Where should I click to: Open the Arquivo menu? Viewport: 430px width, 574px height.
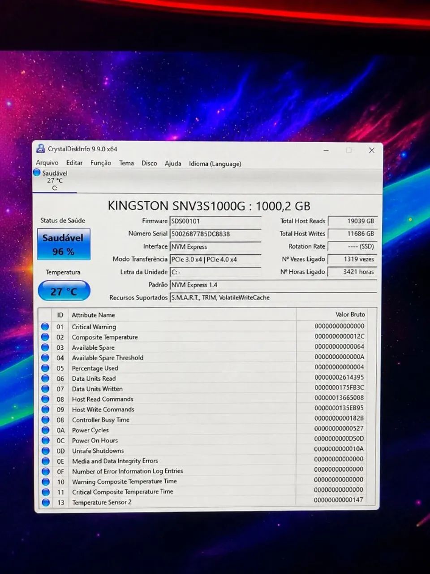pos(47,163)
